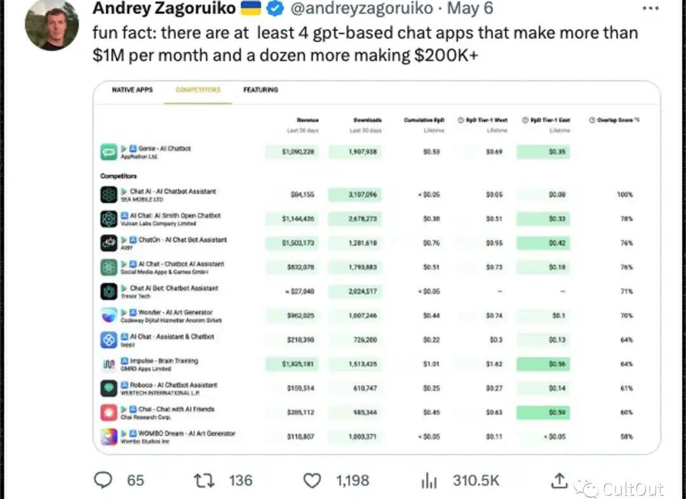The height and width of the screenshot is (499, 686).
Task: Click the Genie AI Chatbot app icon
Action: [x=108, y=152]
